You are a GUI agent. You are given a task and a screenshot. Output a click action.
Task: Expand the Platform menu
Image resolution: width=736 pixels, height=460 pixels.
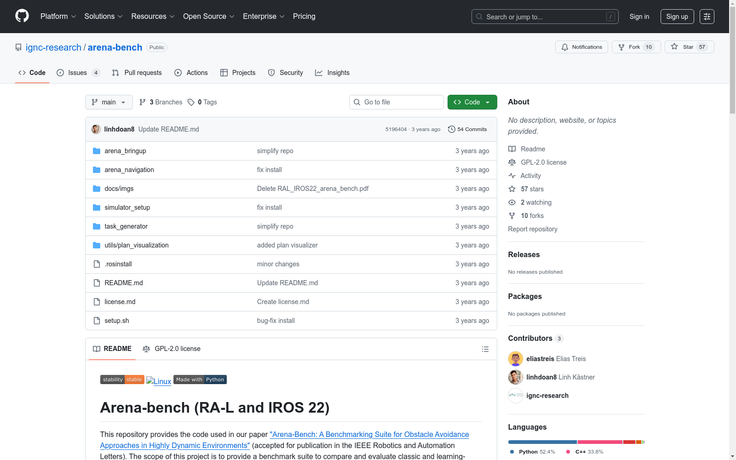pos(58,17)
